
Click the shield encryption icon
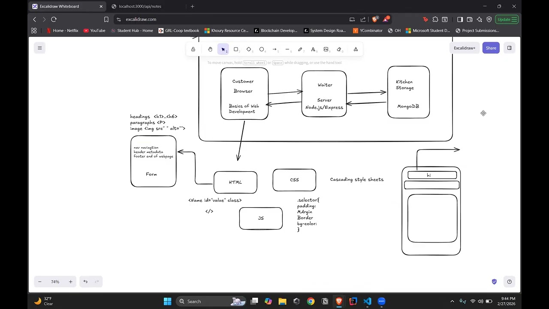pos(494,282)
